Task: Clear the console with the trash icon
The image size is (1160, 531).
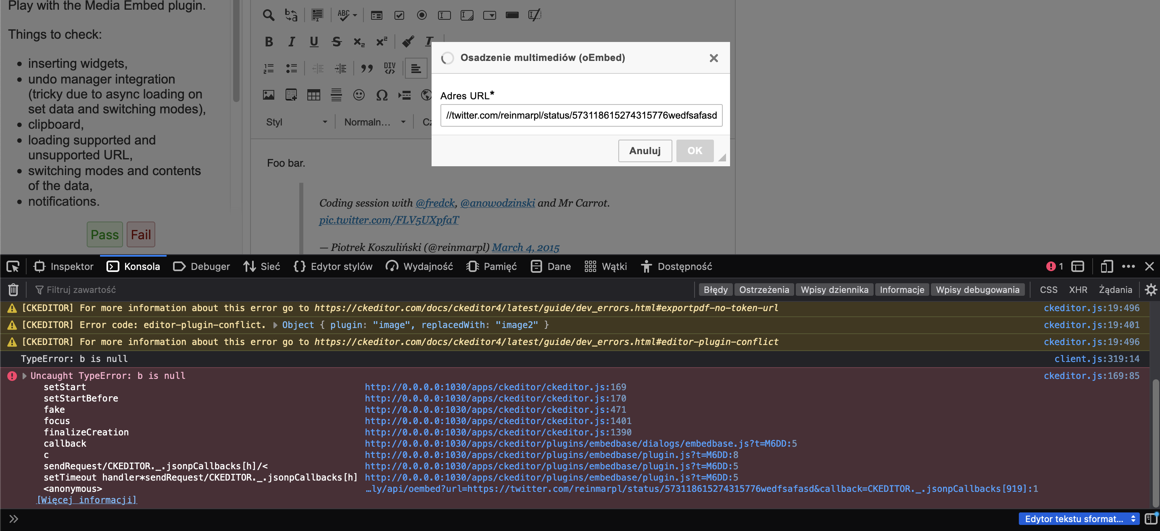Action: point(13,290)
